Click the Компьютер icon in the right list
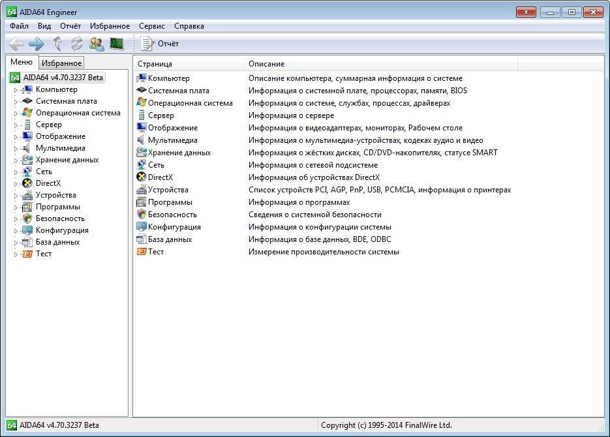 point(141,78)
